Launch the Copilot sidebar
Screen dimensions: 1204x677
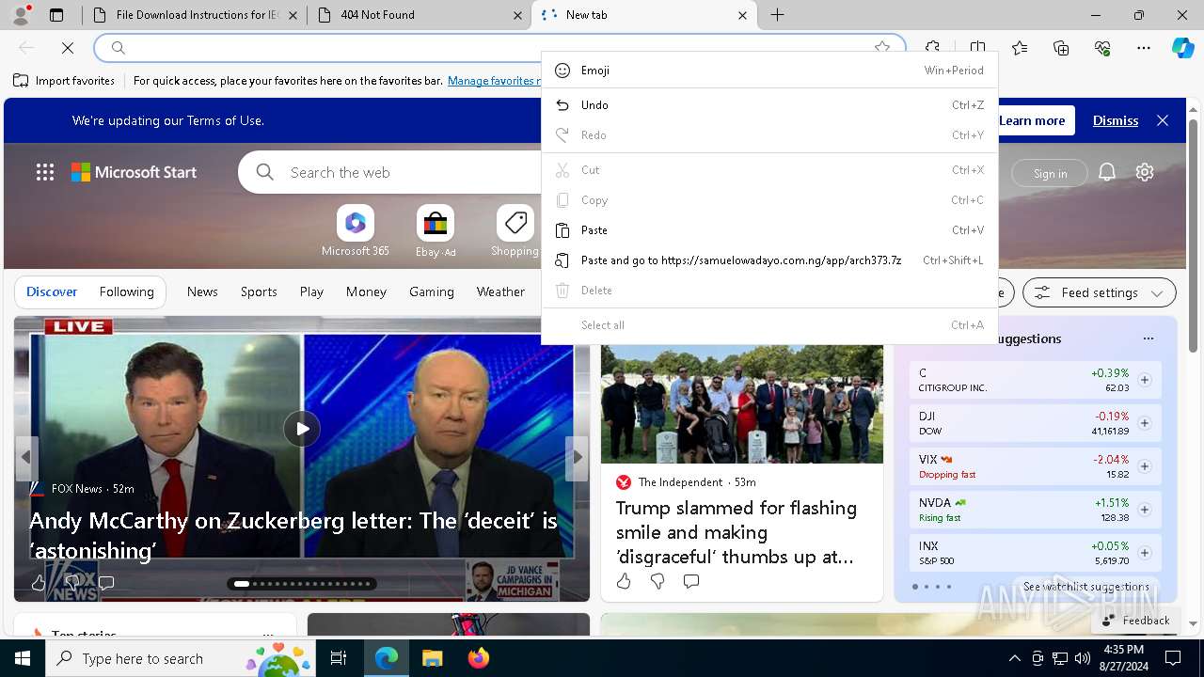tap(1182, 48)
